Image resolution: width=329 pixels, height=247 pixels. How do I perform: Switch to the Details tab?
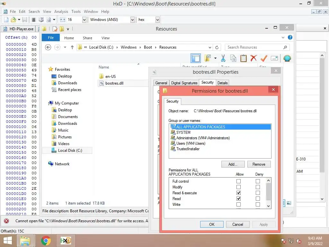tap(222, 83)
